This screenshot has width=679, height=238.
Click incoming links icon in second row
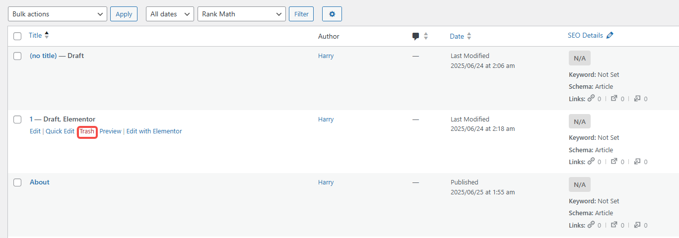[x=637, y=161]
